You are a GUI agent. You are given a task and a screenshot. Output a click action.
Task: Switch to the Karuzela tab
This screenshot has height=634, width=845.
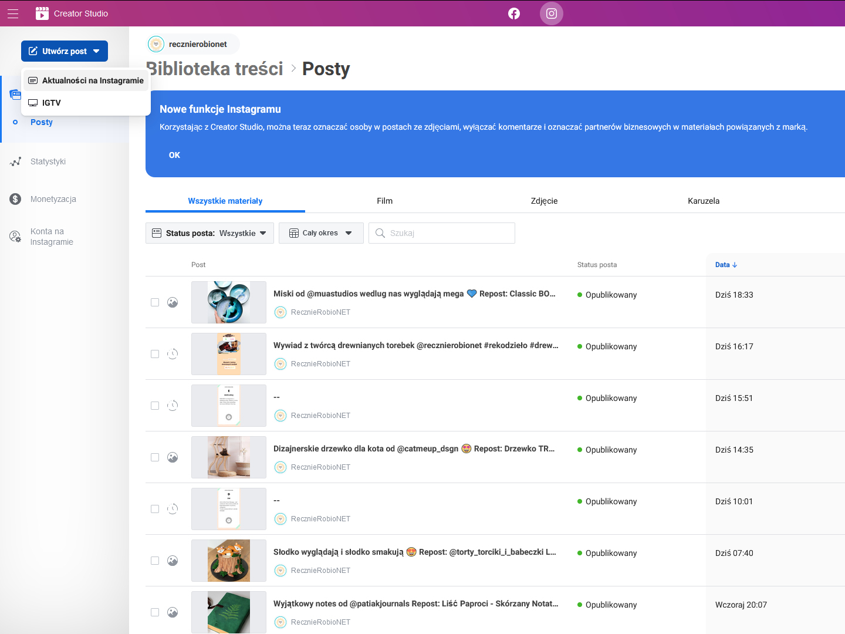click(704, 201)
